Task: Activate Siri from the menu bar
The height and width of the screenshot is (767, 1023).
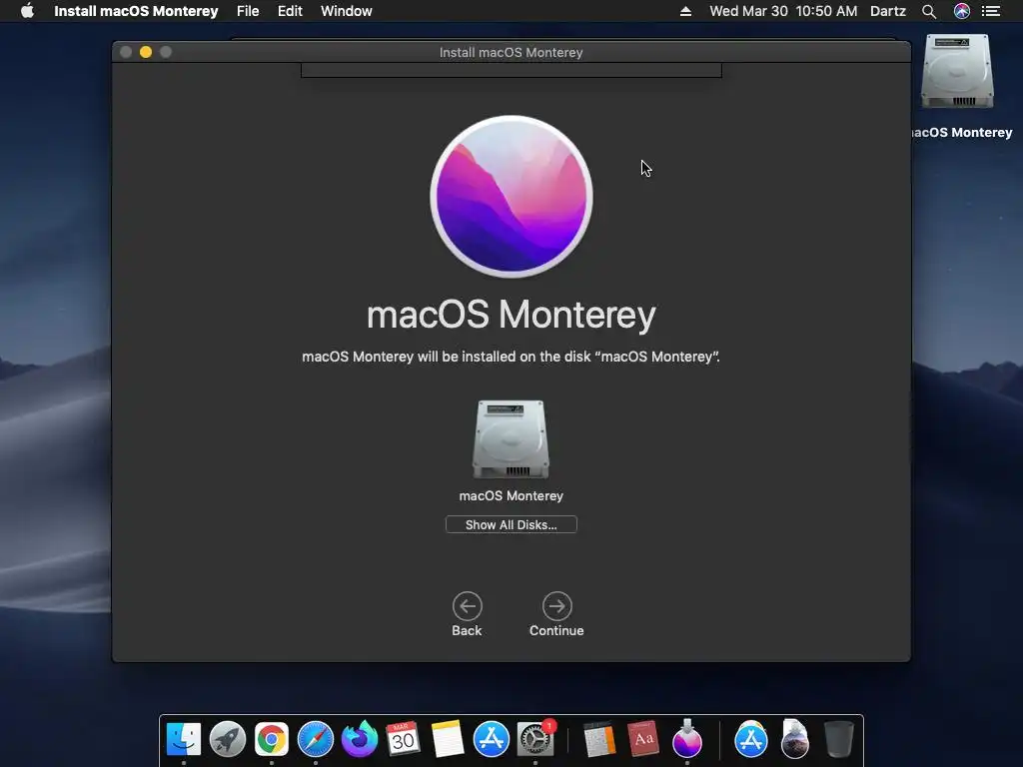Action: pyautogui.click(x=962, y=11)
